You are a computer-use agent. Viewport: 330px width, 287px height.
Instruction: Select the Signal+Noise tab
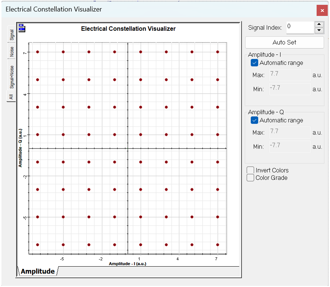[x=12, y=77]
